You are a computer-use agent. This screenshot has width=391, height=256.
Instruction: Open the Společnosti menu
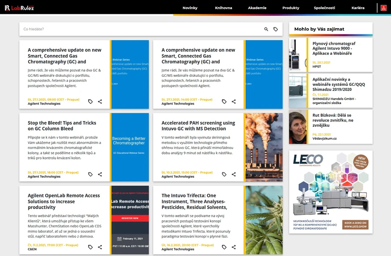(324, 8)
